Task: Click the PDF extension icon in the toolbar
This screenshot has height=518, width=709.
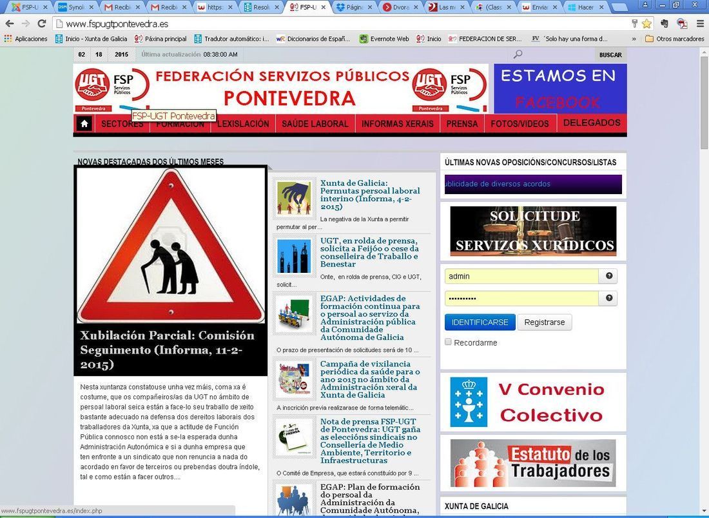Action: coord(682,23)
